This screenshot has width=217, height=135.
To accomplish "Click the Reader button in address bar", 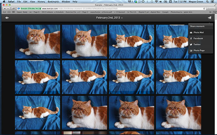I will [211, 9].
